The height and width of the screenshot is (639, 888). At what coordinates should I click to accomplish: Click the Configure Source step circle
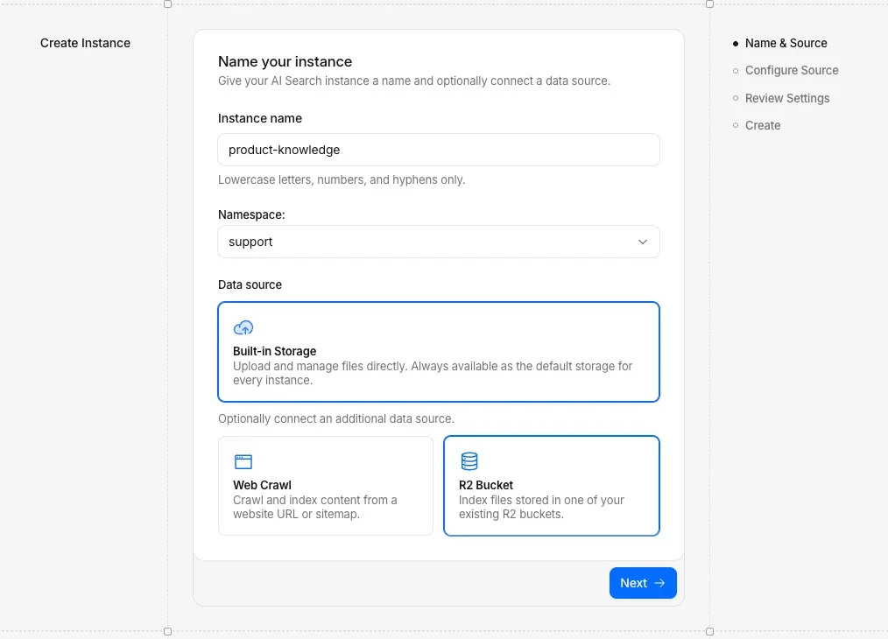[735, 70]
